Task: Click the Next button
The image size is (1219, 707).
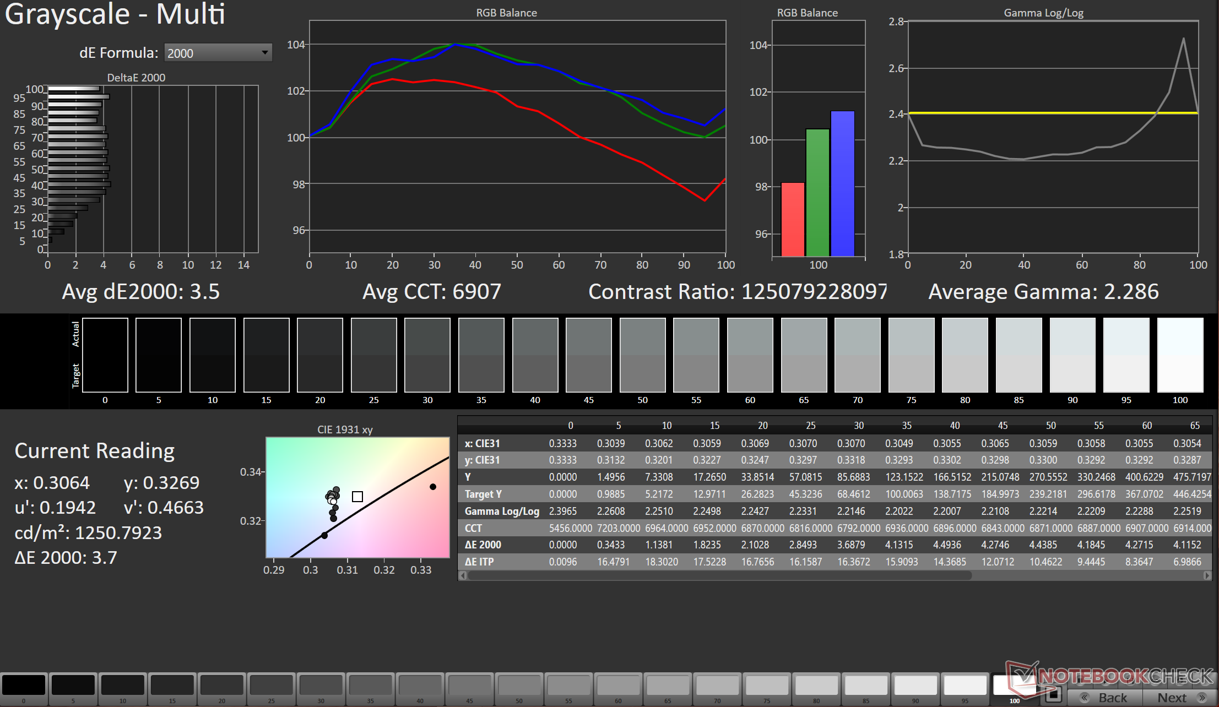Action: pos(1180,697)
